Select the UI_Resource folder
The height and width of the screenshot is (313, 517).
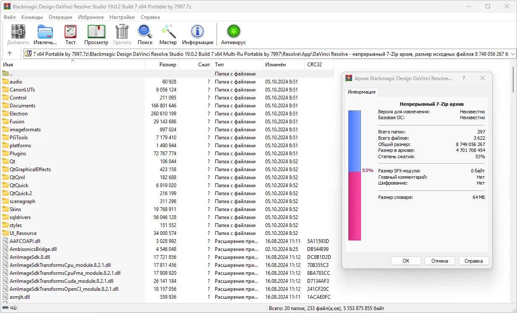click(x=19, y=233)
